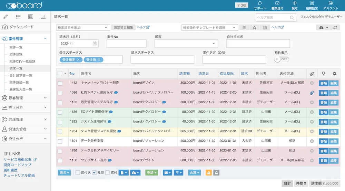Viewport: 345px width, 191px height.
Task: Open the 検索条件テンプレートを選択 dropdown
Action: pyautogui.click(x=210, y=28)
